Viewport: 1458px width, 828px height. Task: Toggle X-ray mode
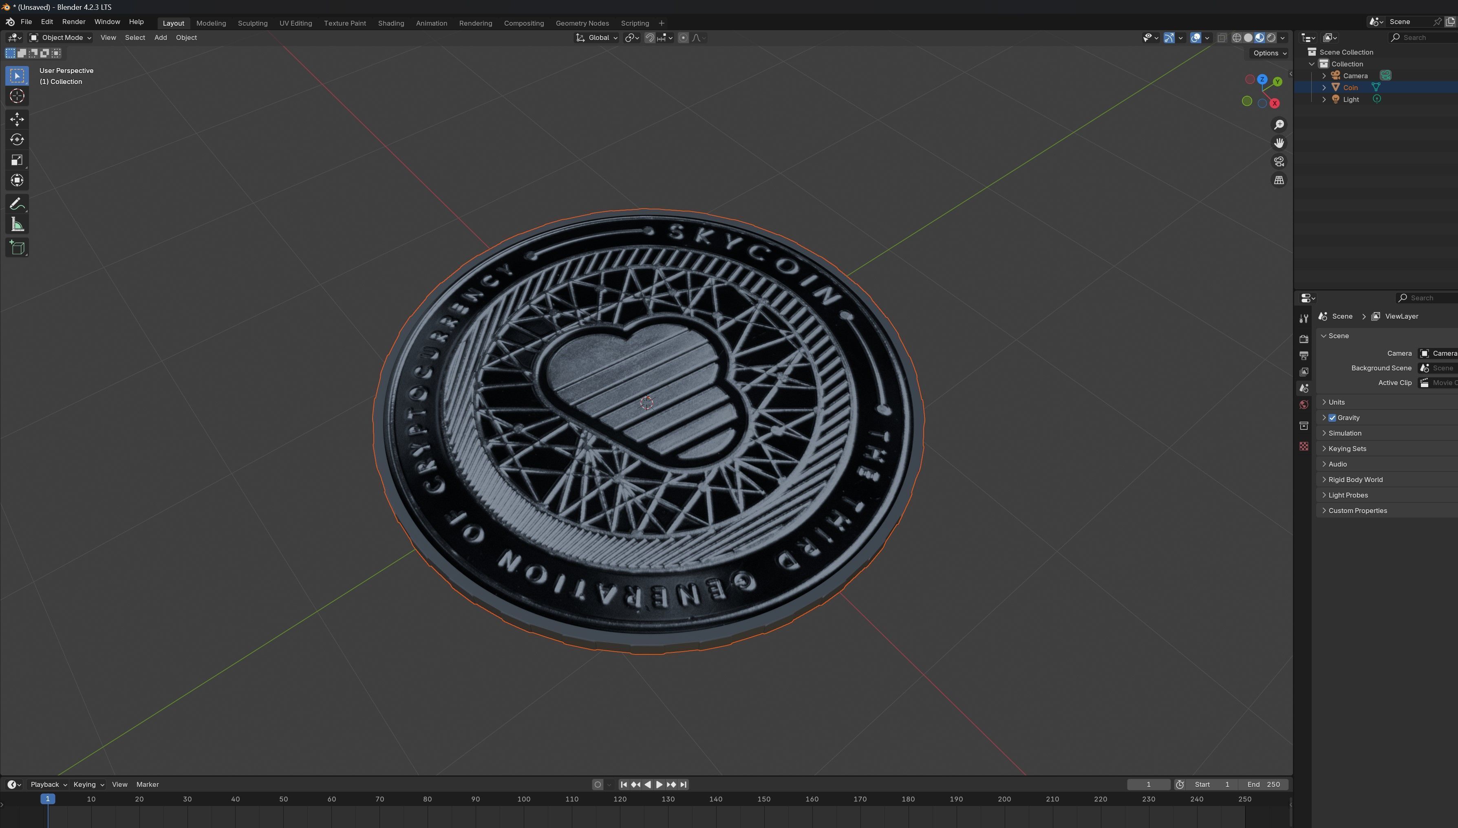coord(1221,37)
